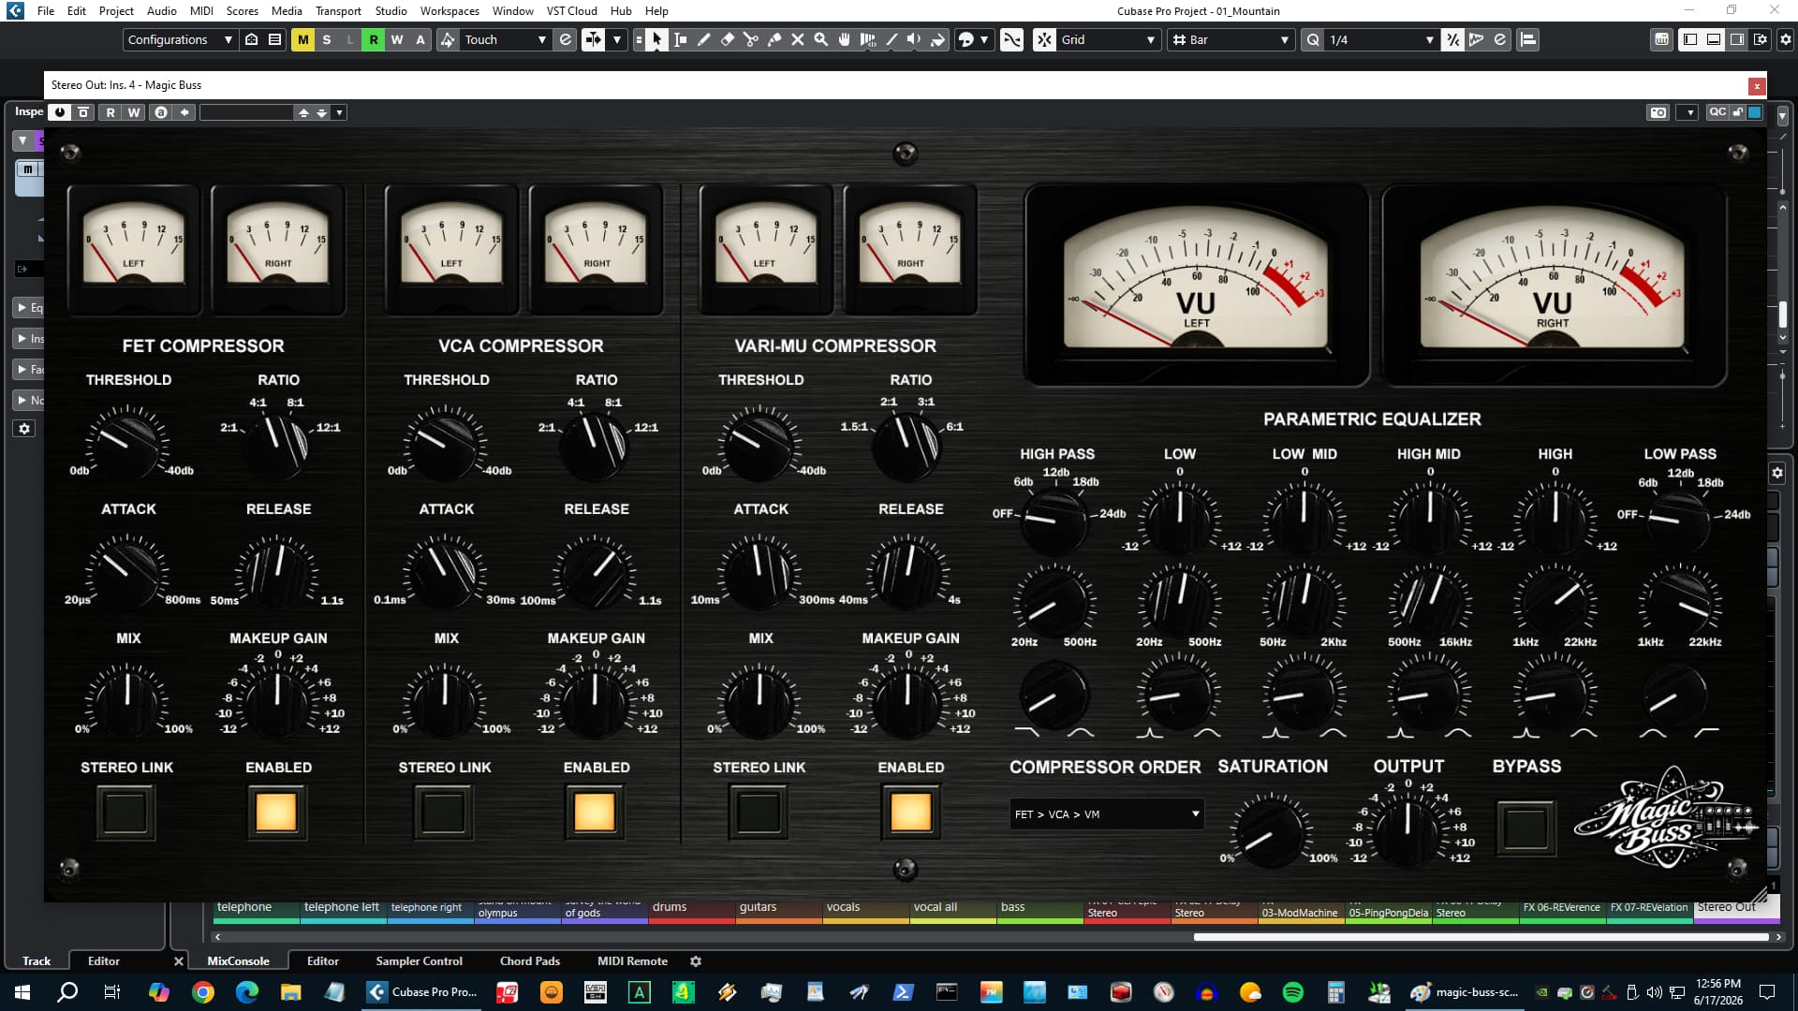
Task: Open the Windows Start menu
Action: (x=22, y=992)
